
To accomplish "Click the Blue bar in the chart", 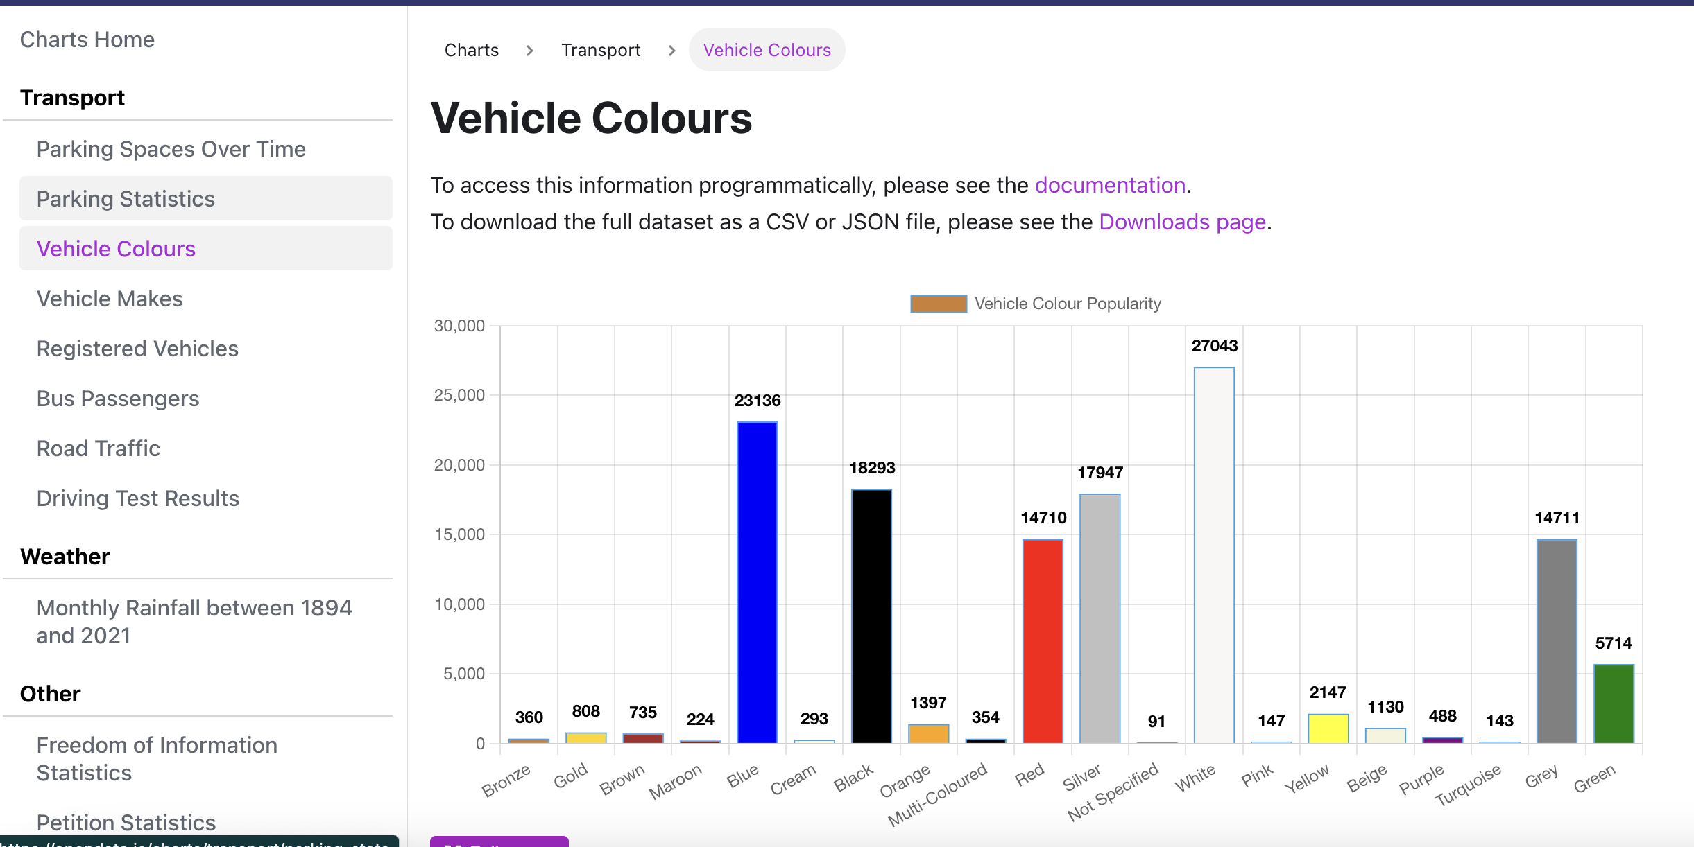I will [757, 582].
